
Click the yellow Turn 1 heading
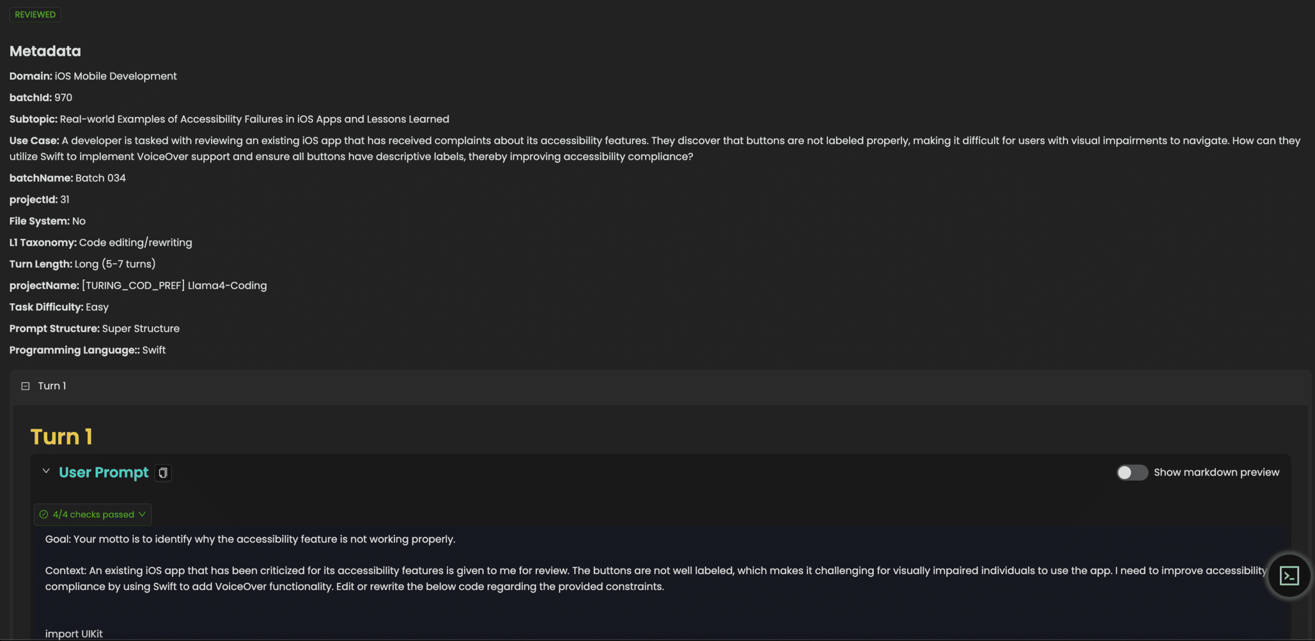point(62,437)
